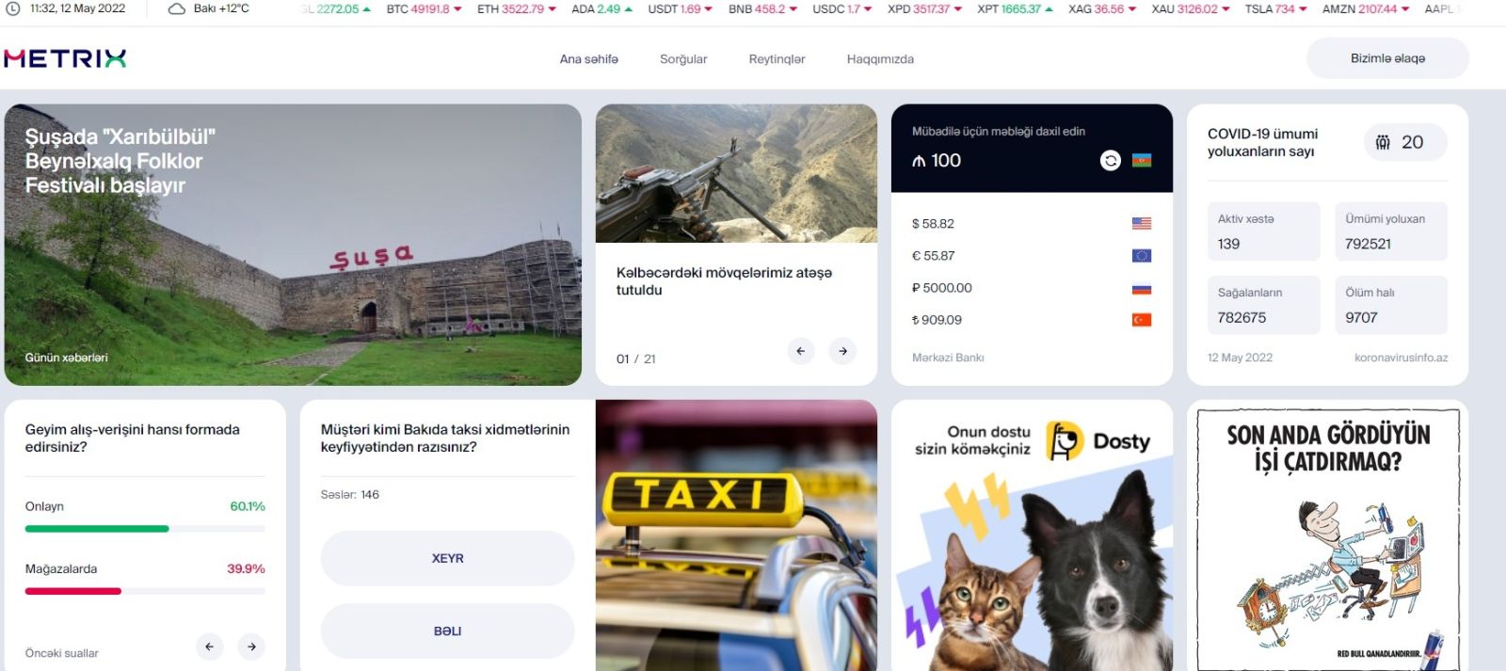Open the Sorğular menu item
This screenshot has width=1506, height=671.
pos(683,59)
